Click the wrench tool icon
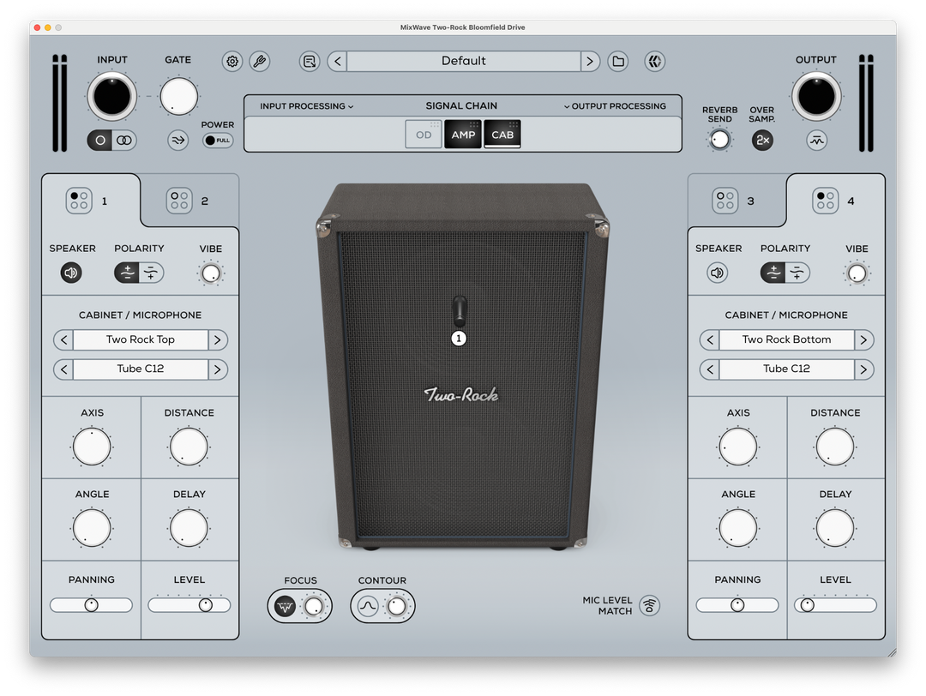The image size is (926, 696). pos(259,61)
